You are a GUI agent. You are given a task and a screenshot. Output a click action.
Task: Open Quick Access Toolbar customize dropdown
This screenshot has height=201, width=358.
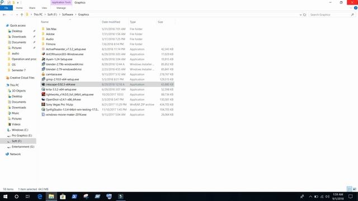click(18, 2)
